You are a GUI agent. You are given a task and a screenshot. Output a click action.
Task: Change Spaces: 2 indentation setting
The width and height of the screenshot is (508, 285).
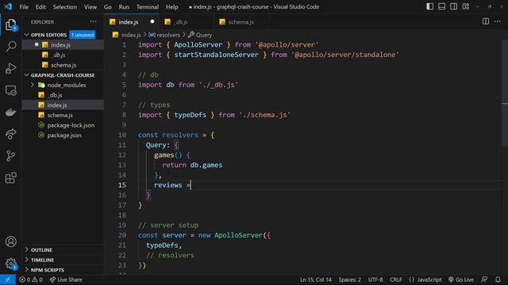point(349,279)
